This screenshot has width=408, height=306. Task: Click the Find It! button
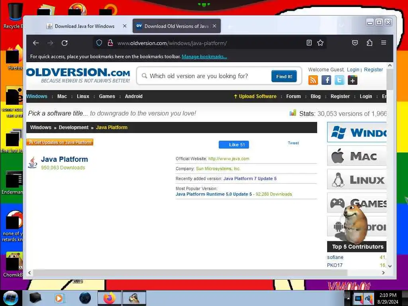pos(284,76)
